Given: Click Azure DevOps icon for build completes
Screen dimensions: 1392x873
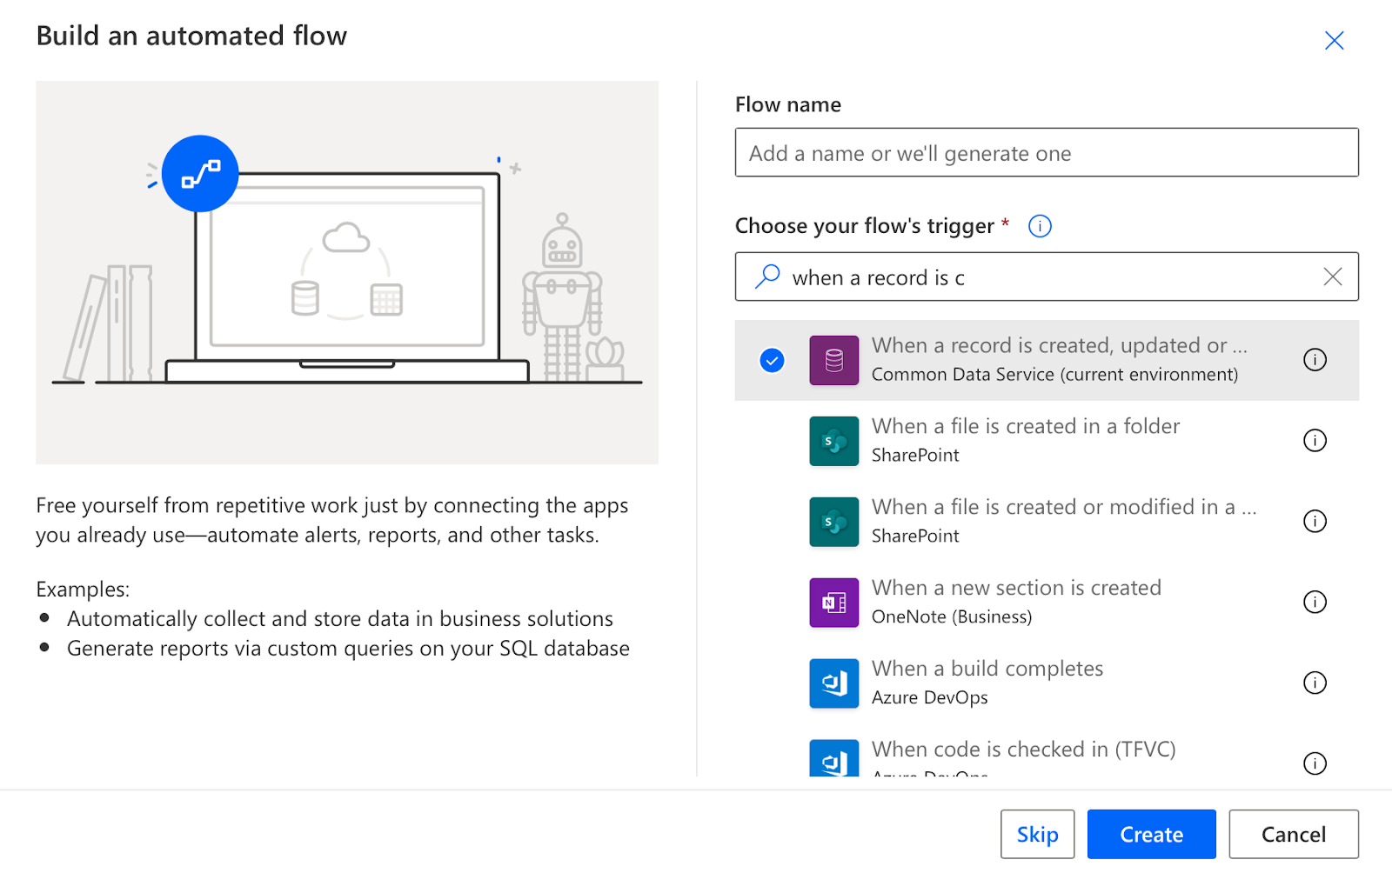Looking at the screenshot, I should pos(833,683).
